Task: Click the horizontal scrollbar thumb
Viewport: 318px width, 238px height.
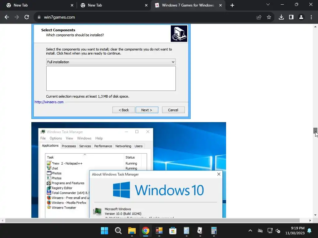Action: pos(152,220)
